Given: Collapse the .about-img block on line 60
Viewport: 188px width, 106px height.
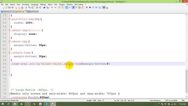Looking at the screenshot, I should click(9, 41).
